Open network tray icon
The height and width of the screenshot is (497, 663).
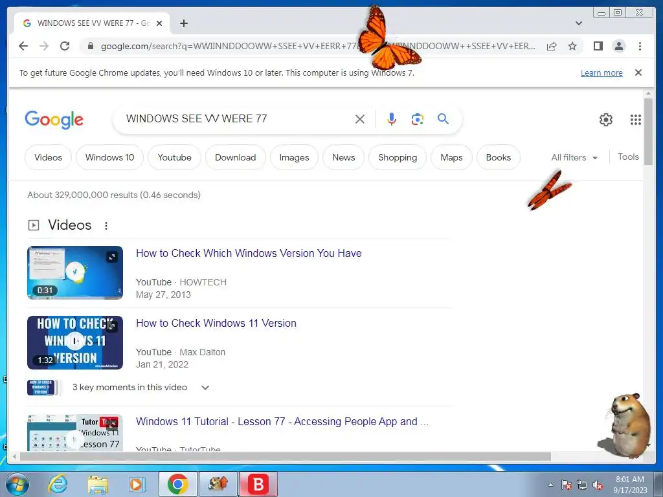(582, 485)
